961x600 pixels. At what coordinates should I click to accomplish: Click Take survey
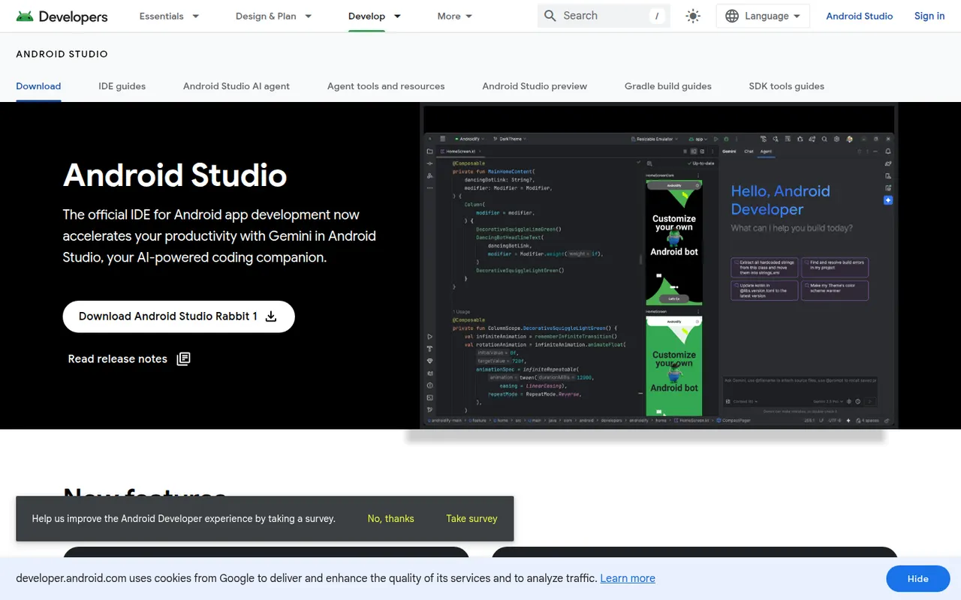coord(471,519)
